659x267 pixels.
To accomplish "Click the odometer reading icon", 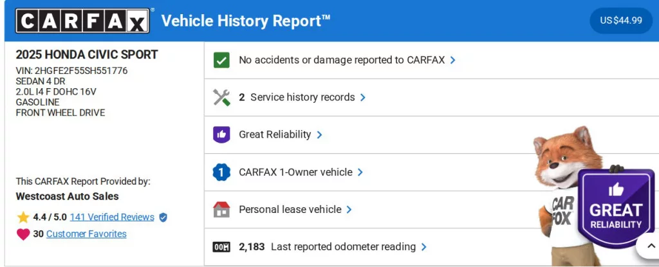I will pos(221,247).
